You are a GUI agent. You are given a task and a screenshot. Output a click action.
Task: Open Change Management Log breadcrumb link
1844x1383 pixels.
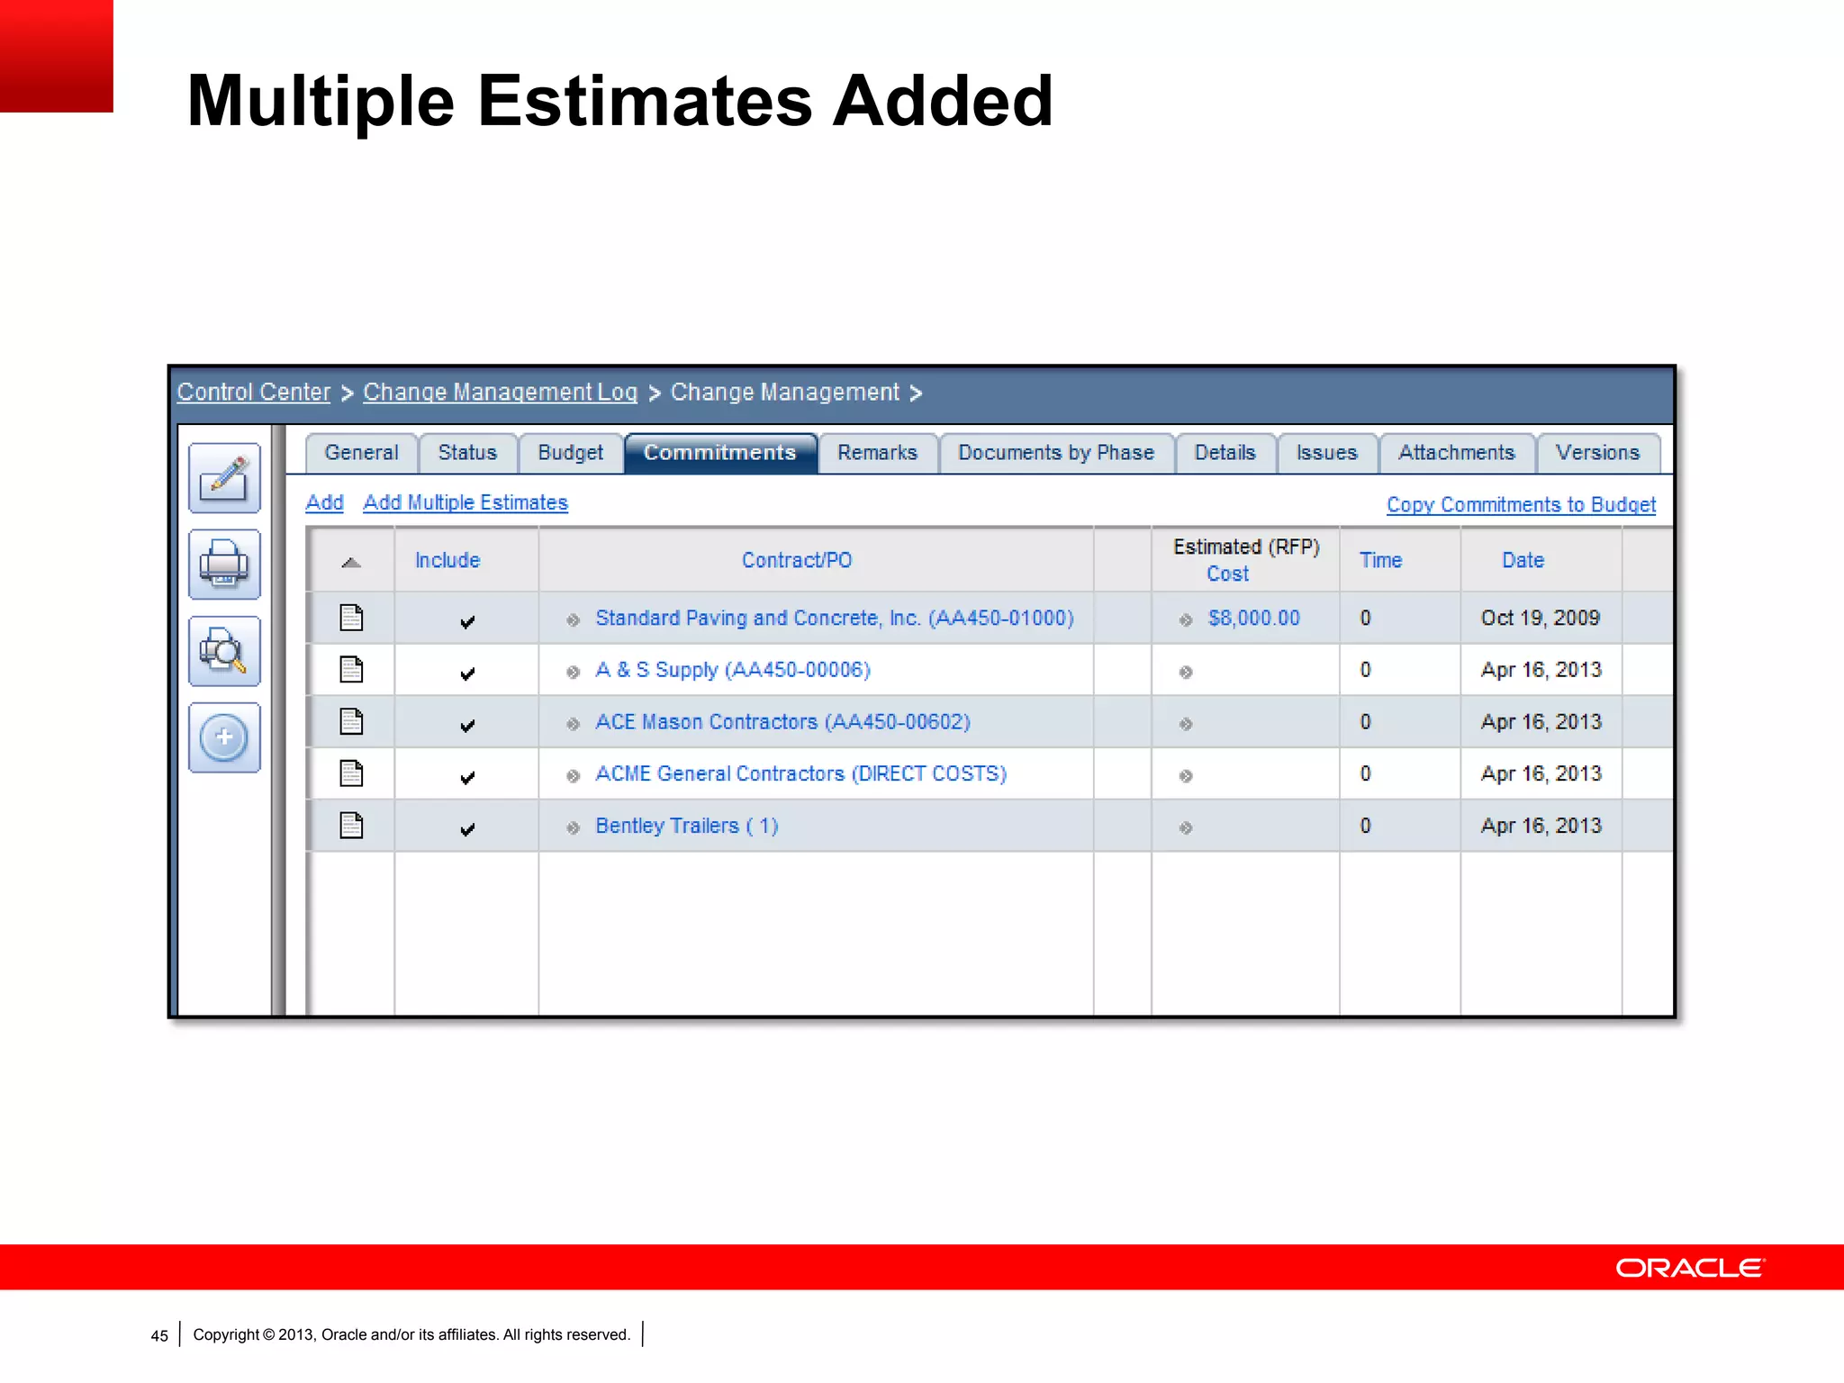[500, 393]
